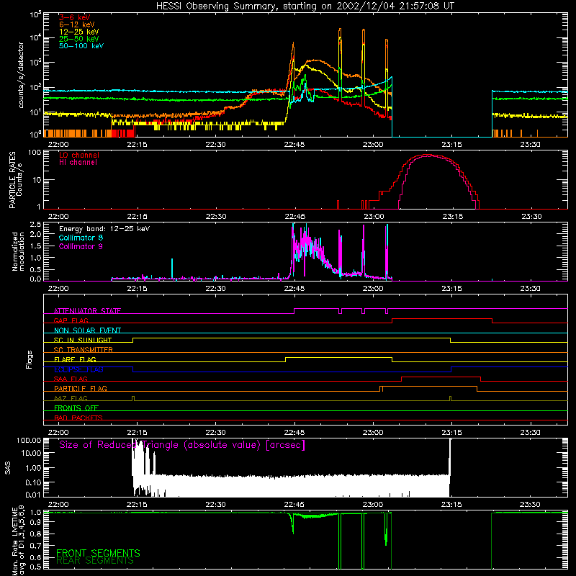Click 22:45 tick under the counts plot
The height and width of the screenshot is (576, 576).
[294, 145]
